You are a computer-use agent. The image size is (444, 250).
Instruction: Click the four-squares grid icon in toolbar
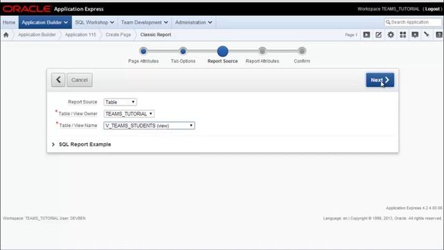tap(403, 35)
